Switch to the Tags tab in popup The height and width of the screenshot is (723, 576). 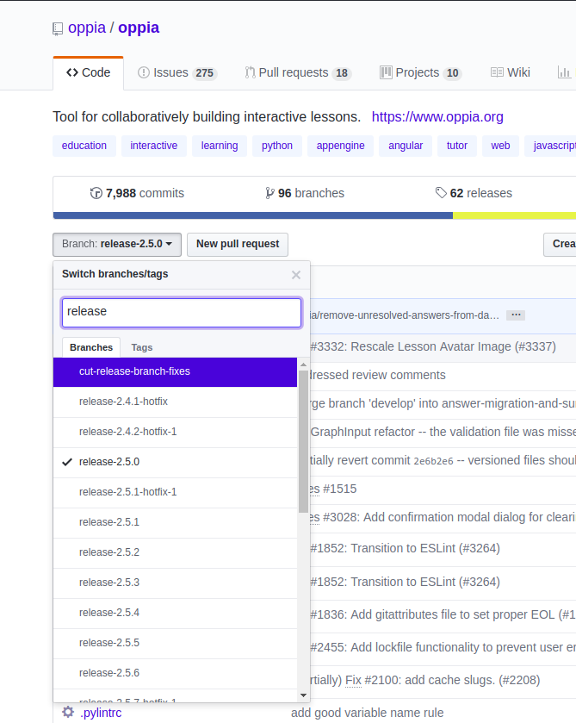[x=141, y=347]
